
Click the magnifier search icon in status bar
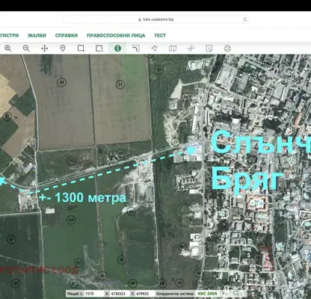236,293
